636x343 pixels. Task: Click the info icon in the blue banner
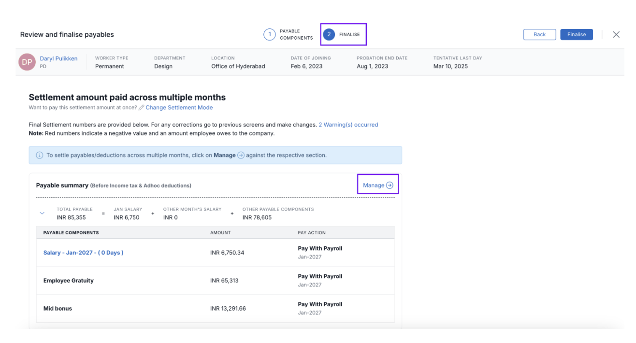tap(40, 156)
